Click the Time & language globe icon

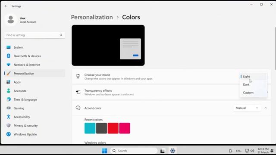click(9, 99)
